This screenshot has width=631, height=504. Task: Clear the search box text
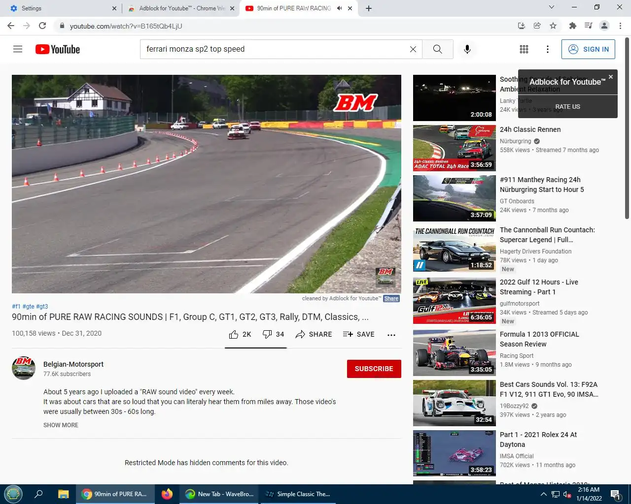tap(413, 49)
